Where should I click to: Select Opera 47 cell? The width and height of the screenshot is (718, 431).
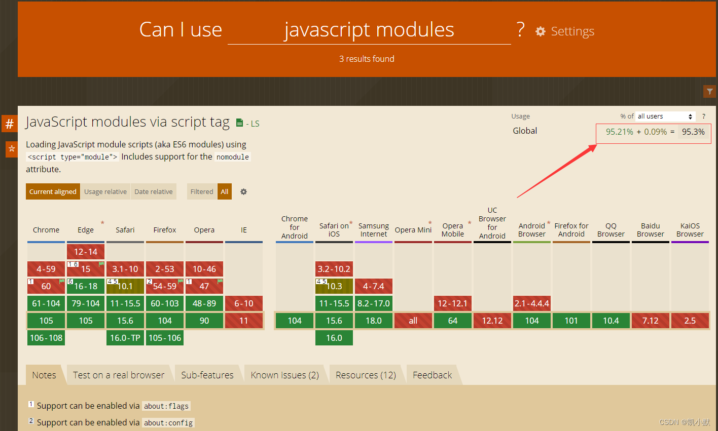click(x=204, y=286)
